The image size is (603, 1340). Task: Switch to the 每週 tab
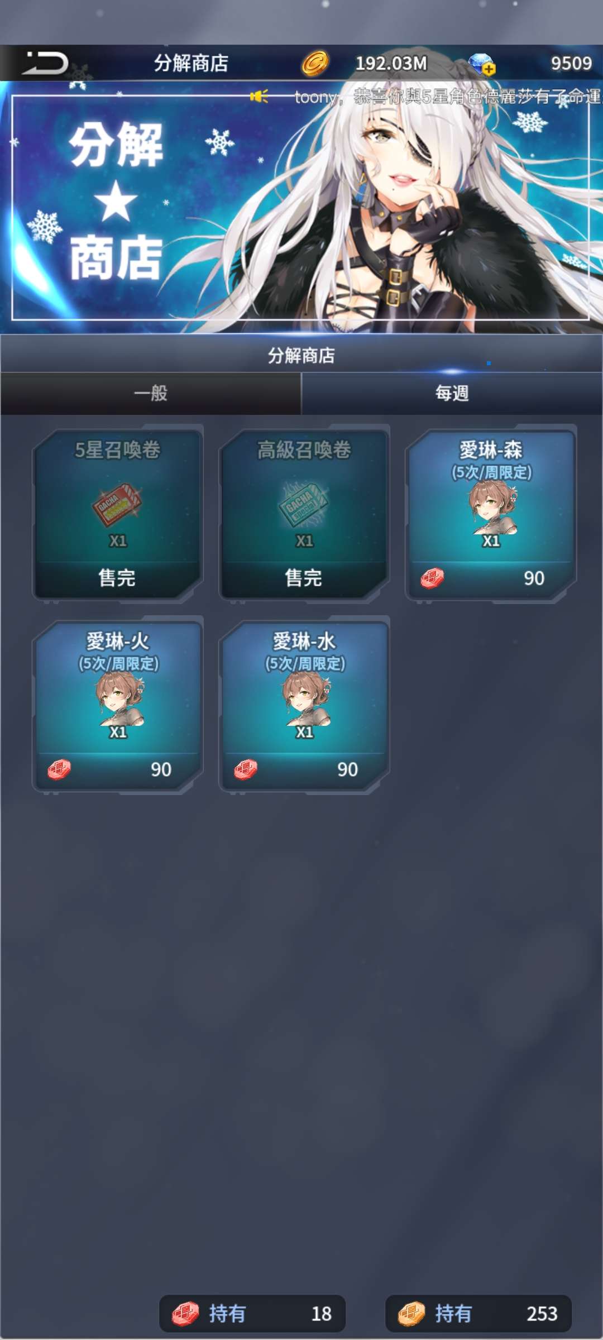(x=452, y=393)
